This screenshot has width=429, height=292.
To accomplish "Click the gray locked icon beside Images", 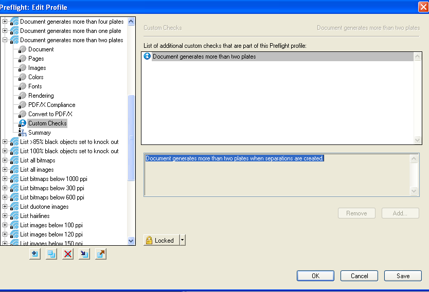I will point(22,68).
